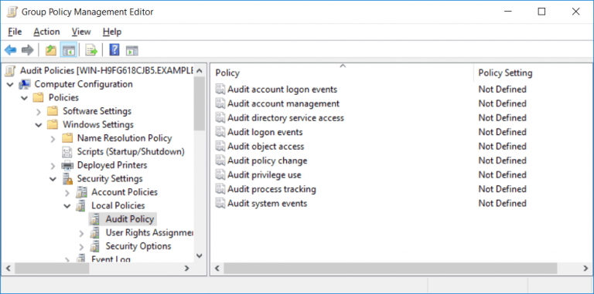
Task: Expand the Software Settings folder
Action: 38,111
